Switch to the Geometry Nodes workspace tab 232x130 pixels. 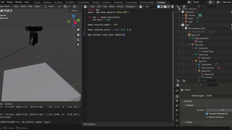(x=147, y=3)
